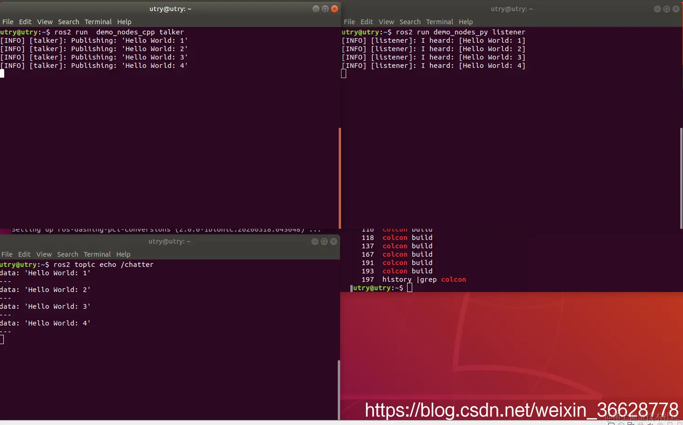Viewport: 683px width, 425px height.
Task: Open Help menu in listener terminal
Action: pos(466,22)
